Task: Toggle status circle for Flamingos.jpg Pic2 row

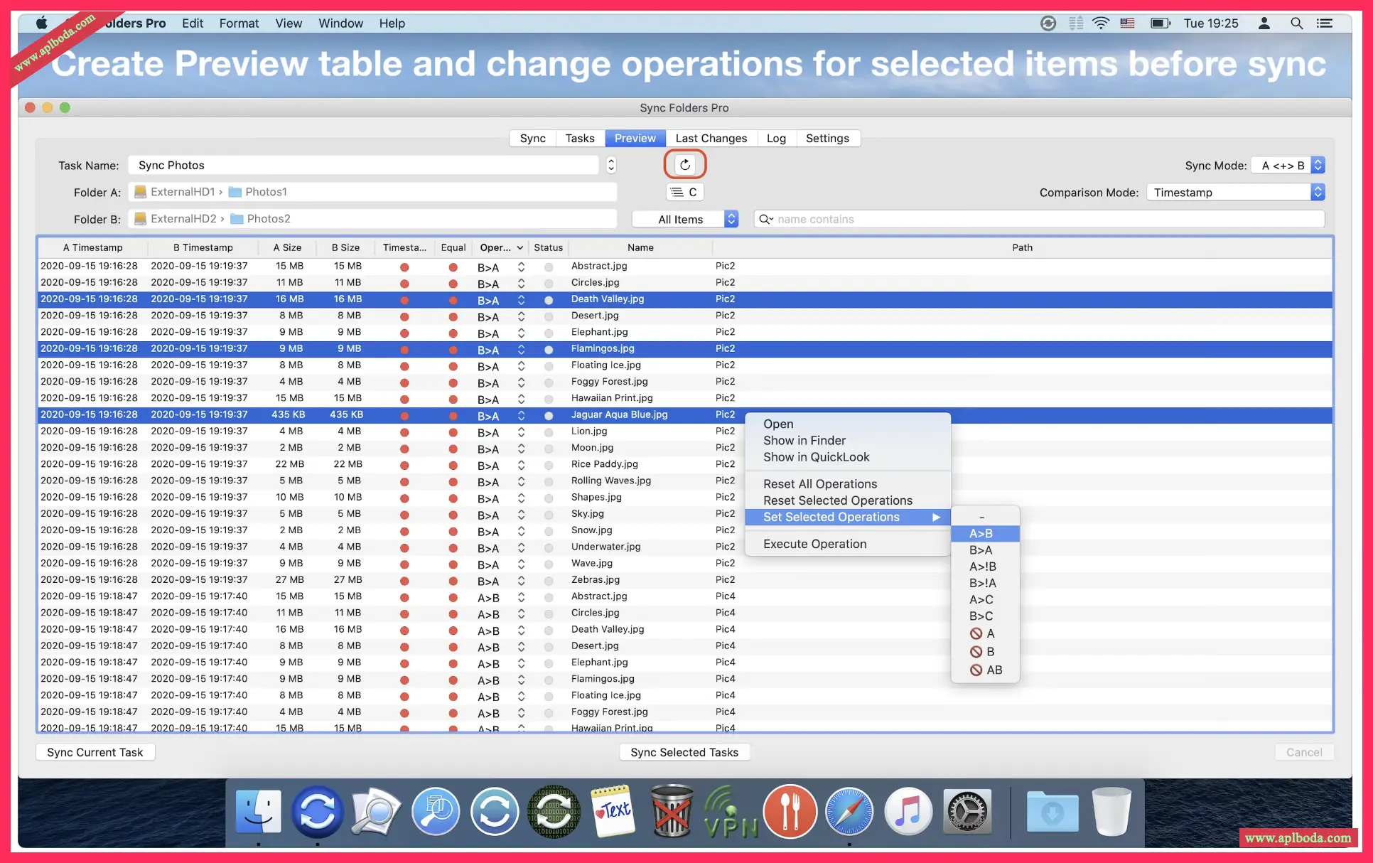Action: (549, 350)
